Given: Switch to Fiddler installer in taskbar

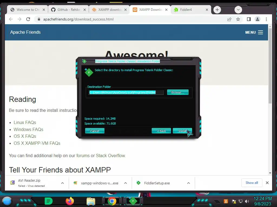Looking at the screenshot, I should tap(133, 201).
